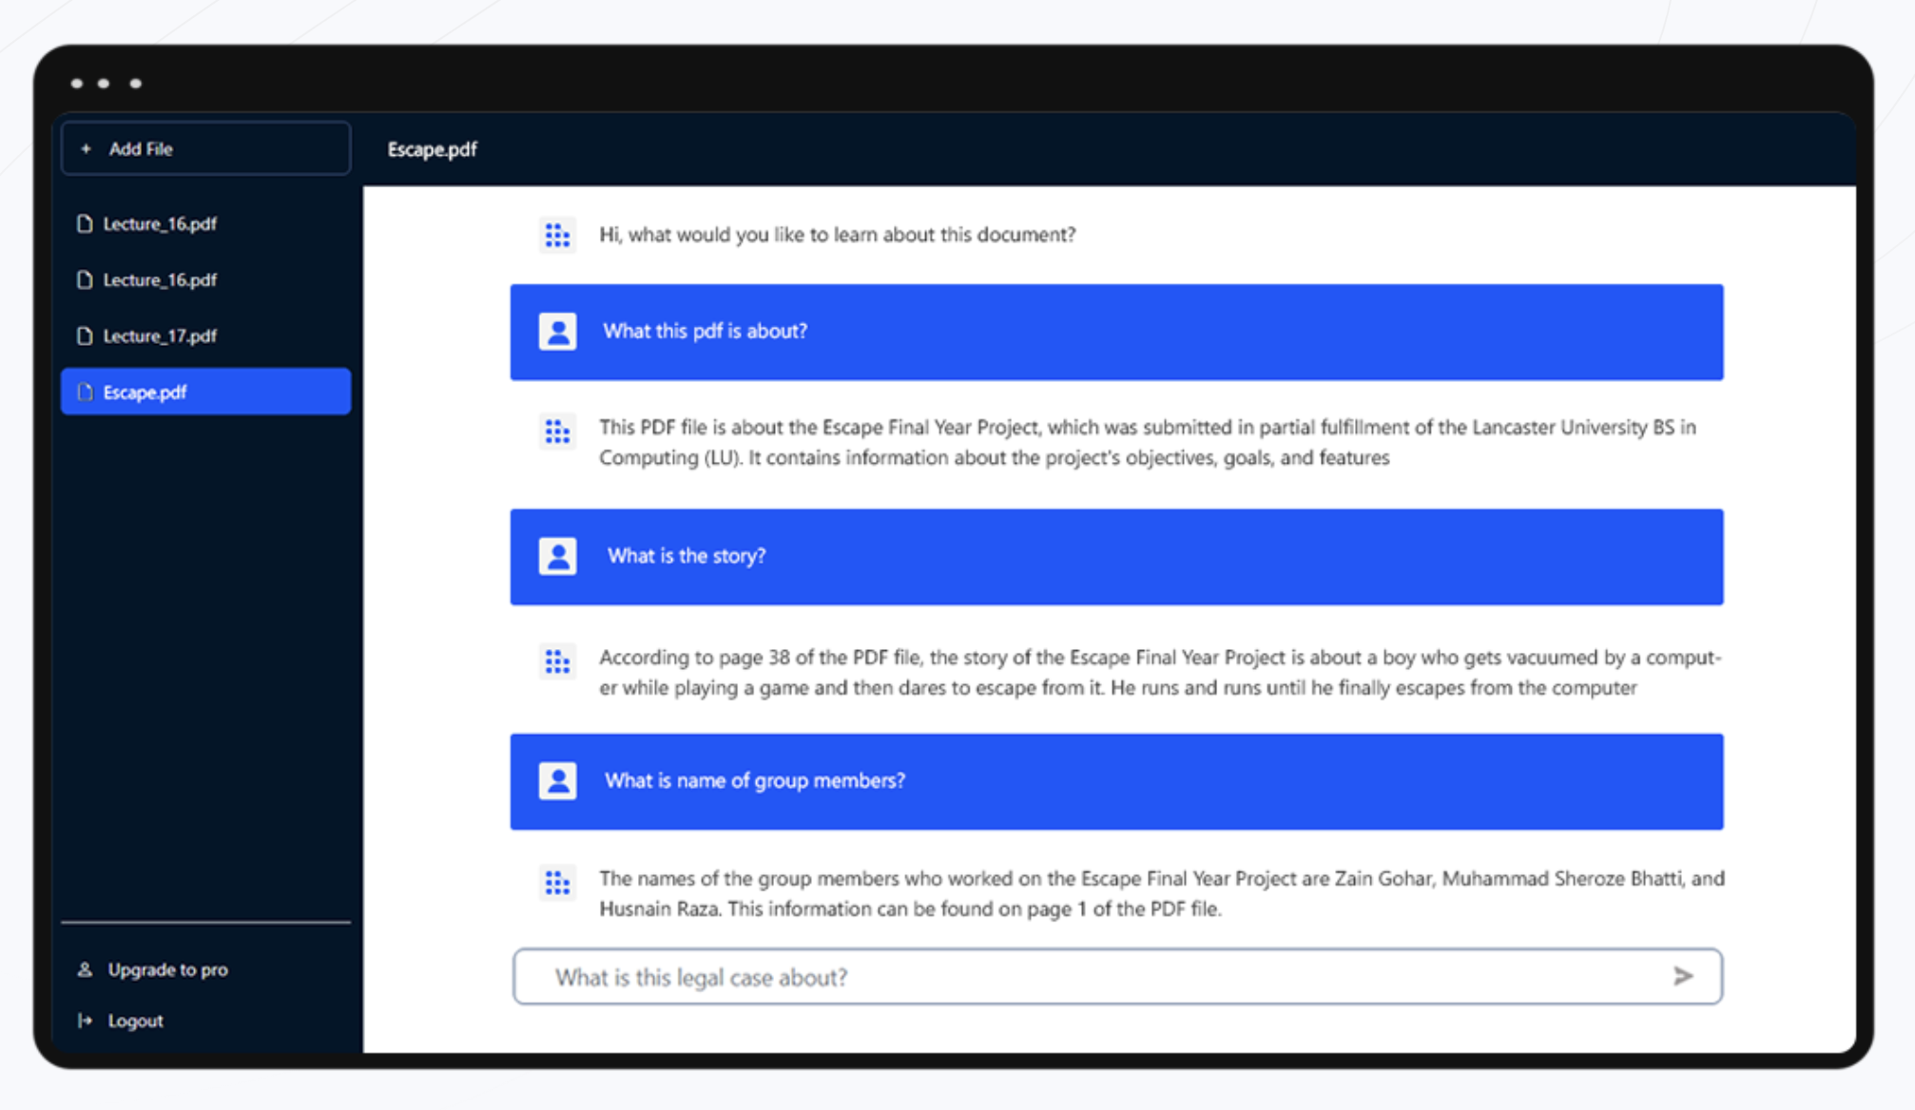The image size is (1915, 1110).
Task: Open the first Lecture_16.pdf file
Action: coord(160,223)
